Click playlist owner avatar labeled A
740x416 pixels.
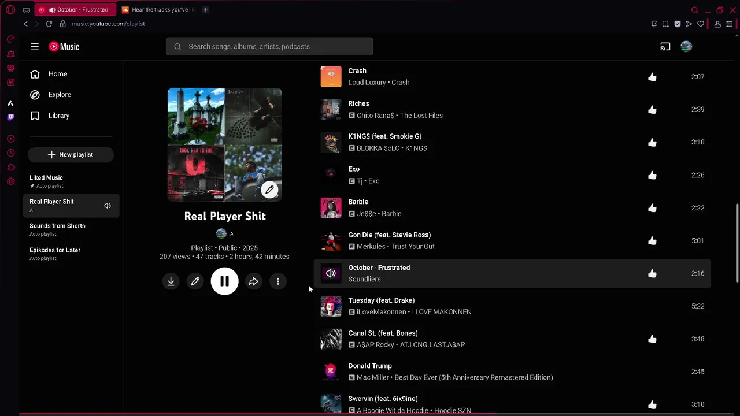click(x=221, y=234)
